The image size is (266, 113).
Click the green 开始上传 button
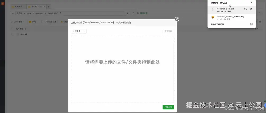coord(168,107)
